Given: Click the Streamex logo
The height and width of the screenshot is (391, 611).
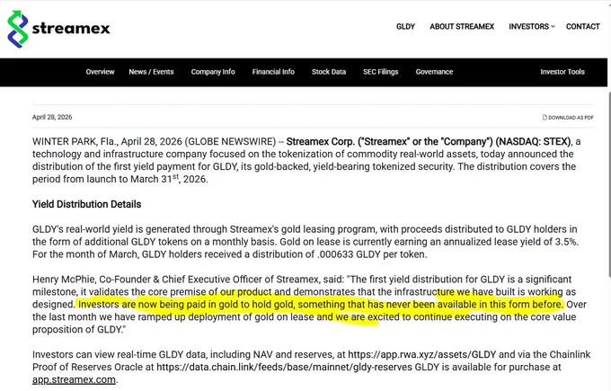Looking at the screenshot, I should (x=58, y=29).
